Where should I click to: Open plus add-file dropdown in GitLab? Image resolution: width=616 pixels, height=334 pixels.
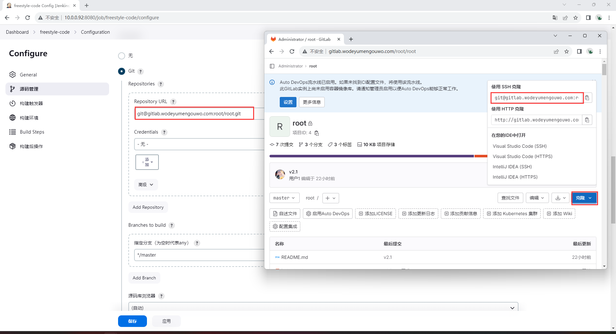(x=330, y=198)
